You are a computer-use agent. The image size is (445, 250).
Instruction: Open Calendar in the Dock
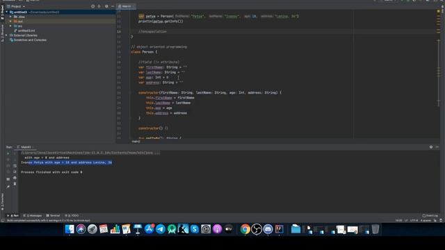(104, 229)
